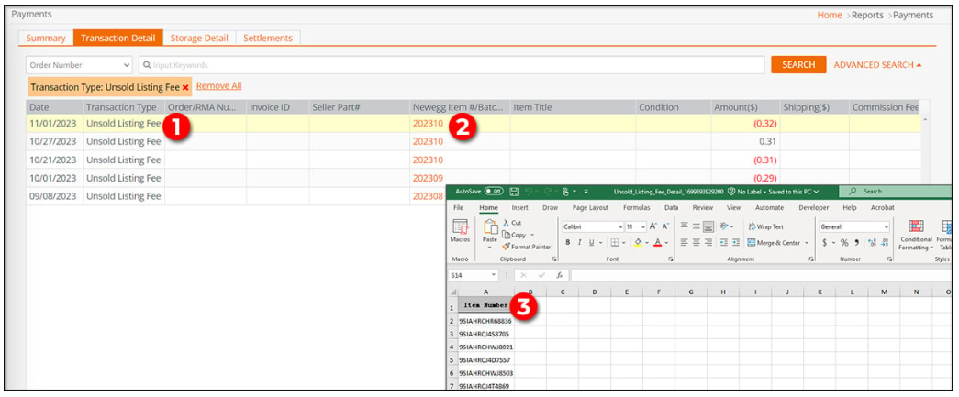959x397 pixels.
Task: Click the Merge & Center button
Action: point(774,242)
